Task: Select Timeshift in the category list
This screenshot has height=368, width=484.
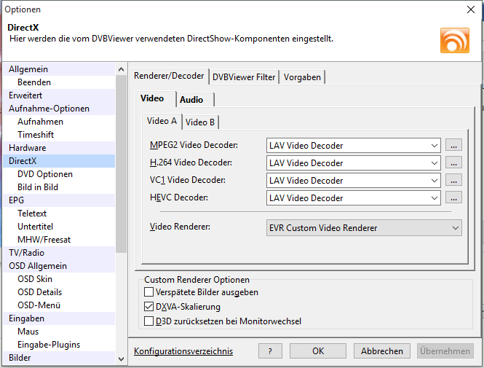Action: point(36,135)
